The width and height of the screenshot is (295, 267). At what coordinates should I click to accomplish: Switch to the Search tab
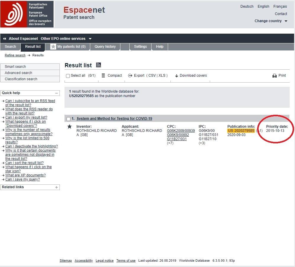click(x=10, y=47)
